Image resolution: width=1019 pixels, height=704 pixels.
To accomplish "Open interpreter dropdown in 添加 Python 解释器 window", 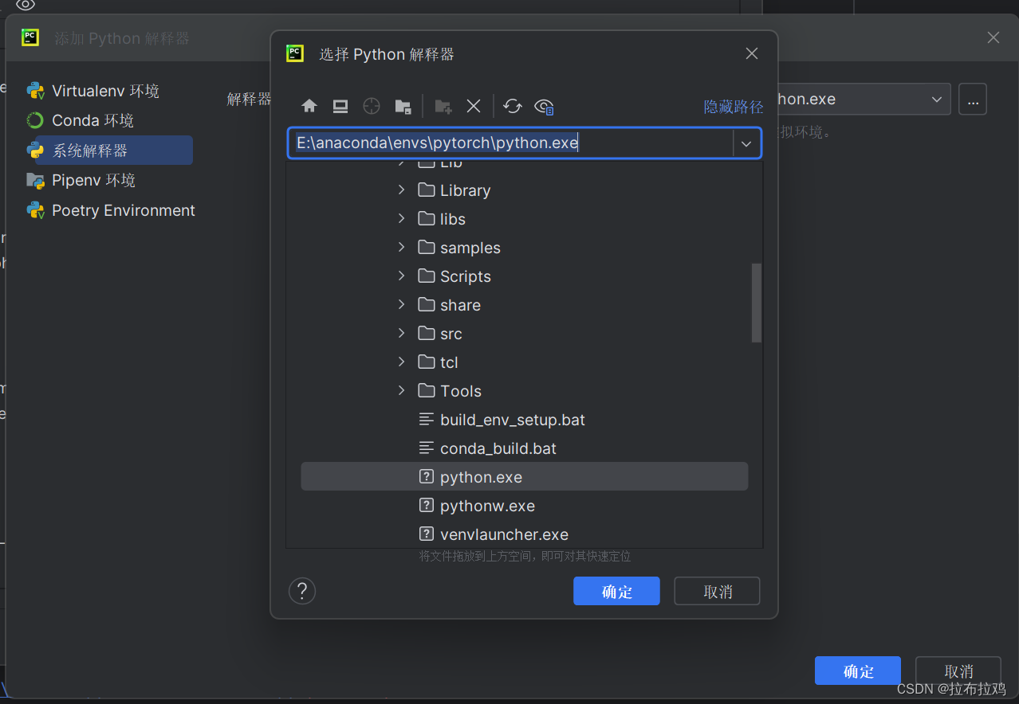I will click(936, 100).
